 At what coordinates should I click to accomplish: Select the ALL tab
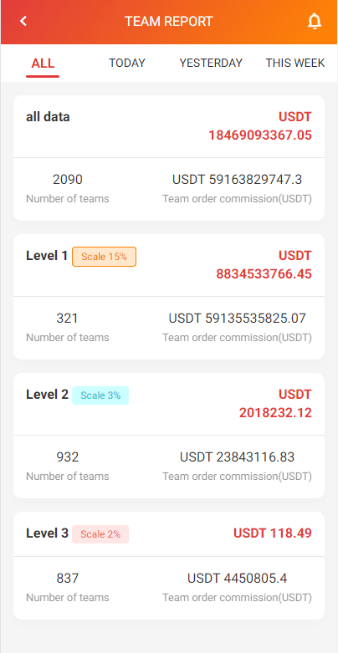tap(43, 64)
